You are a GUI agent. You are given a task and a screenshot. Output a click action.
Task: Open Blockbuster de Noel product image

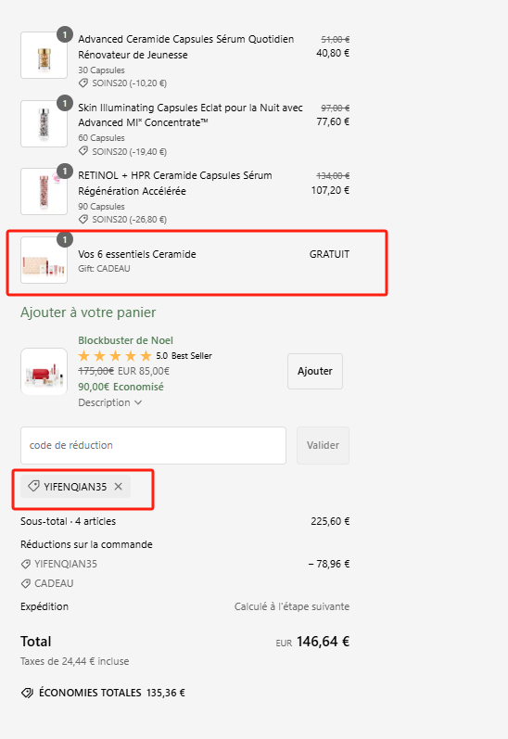coord(44,372)
